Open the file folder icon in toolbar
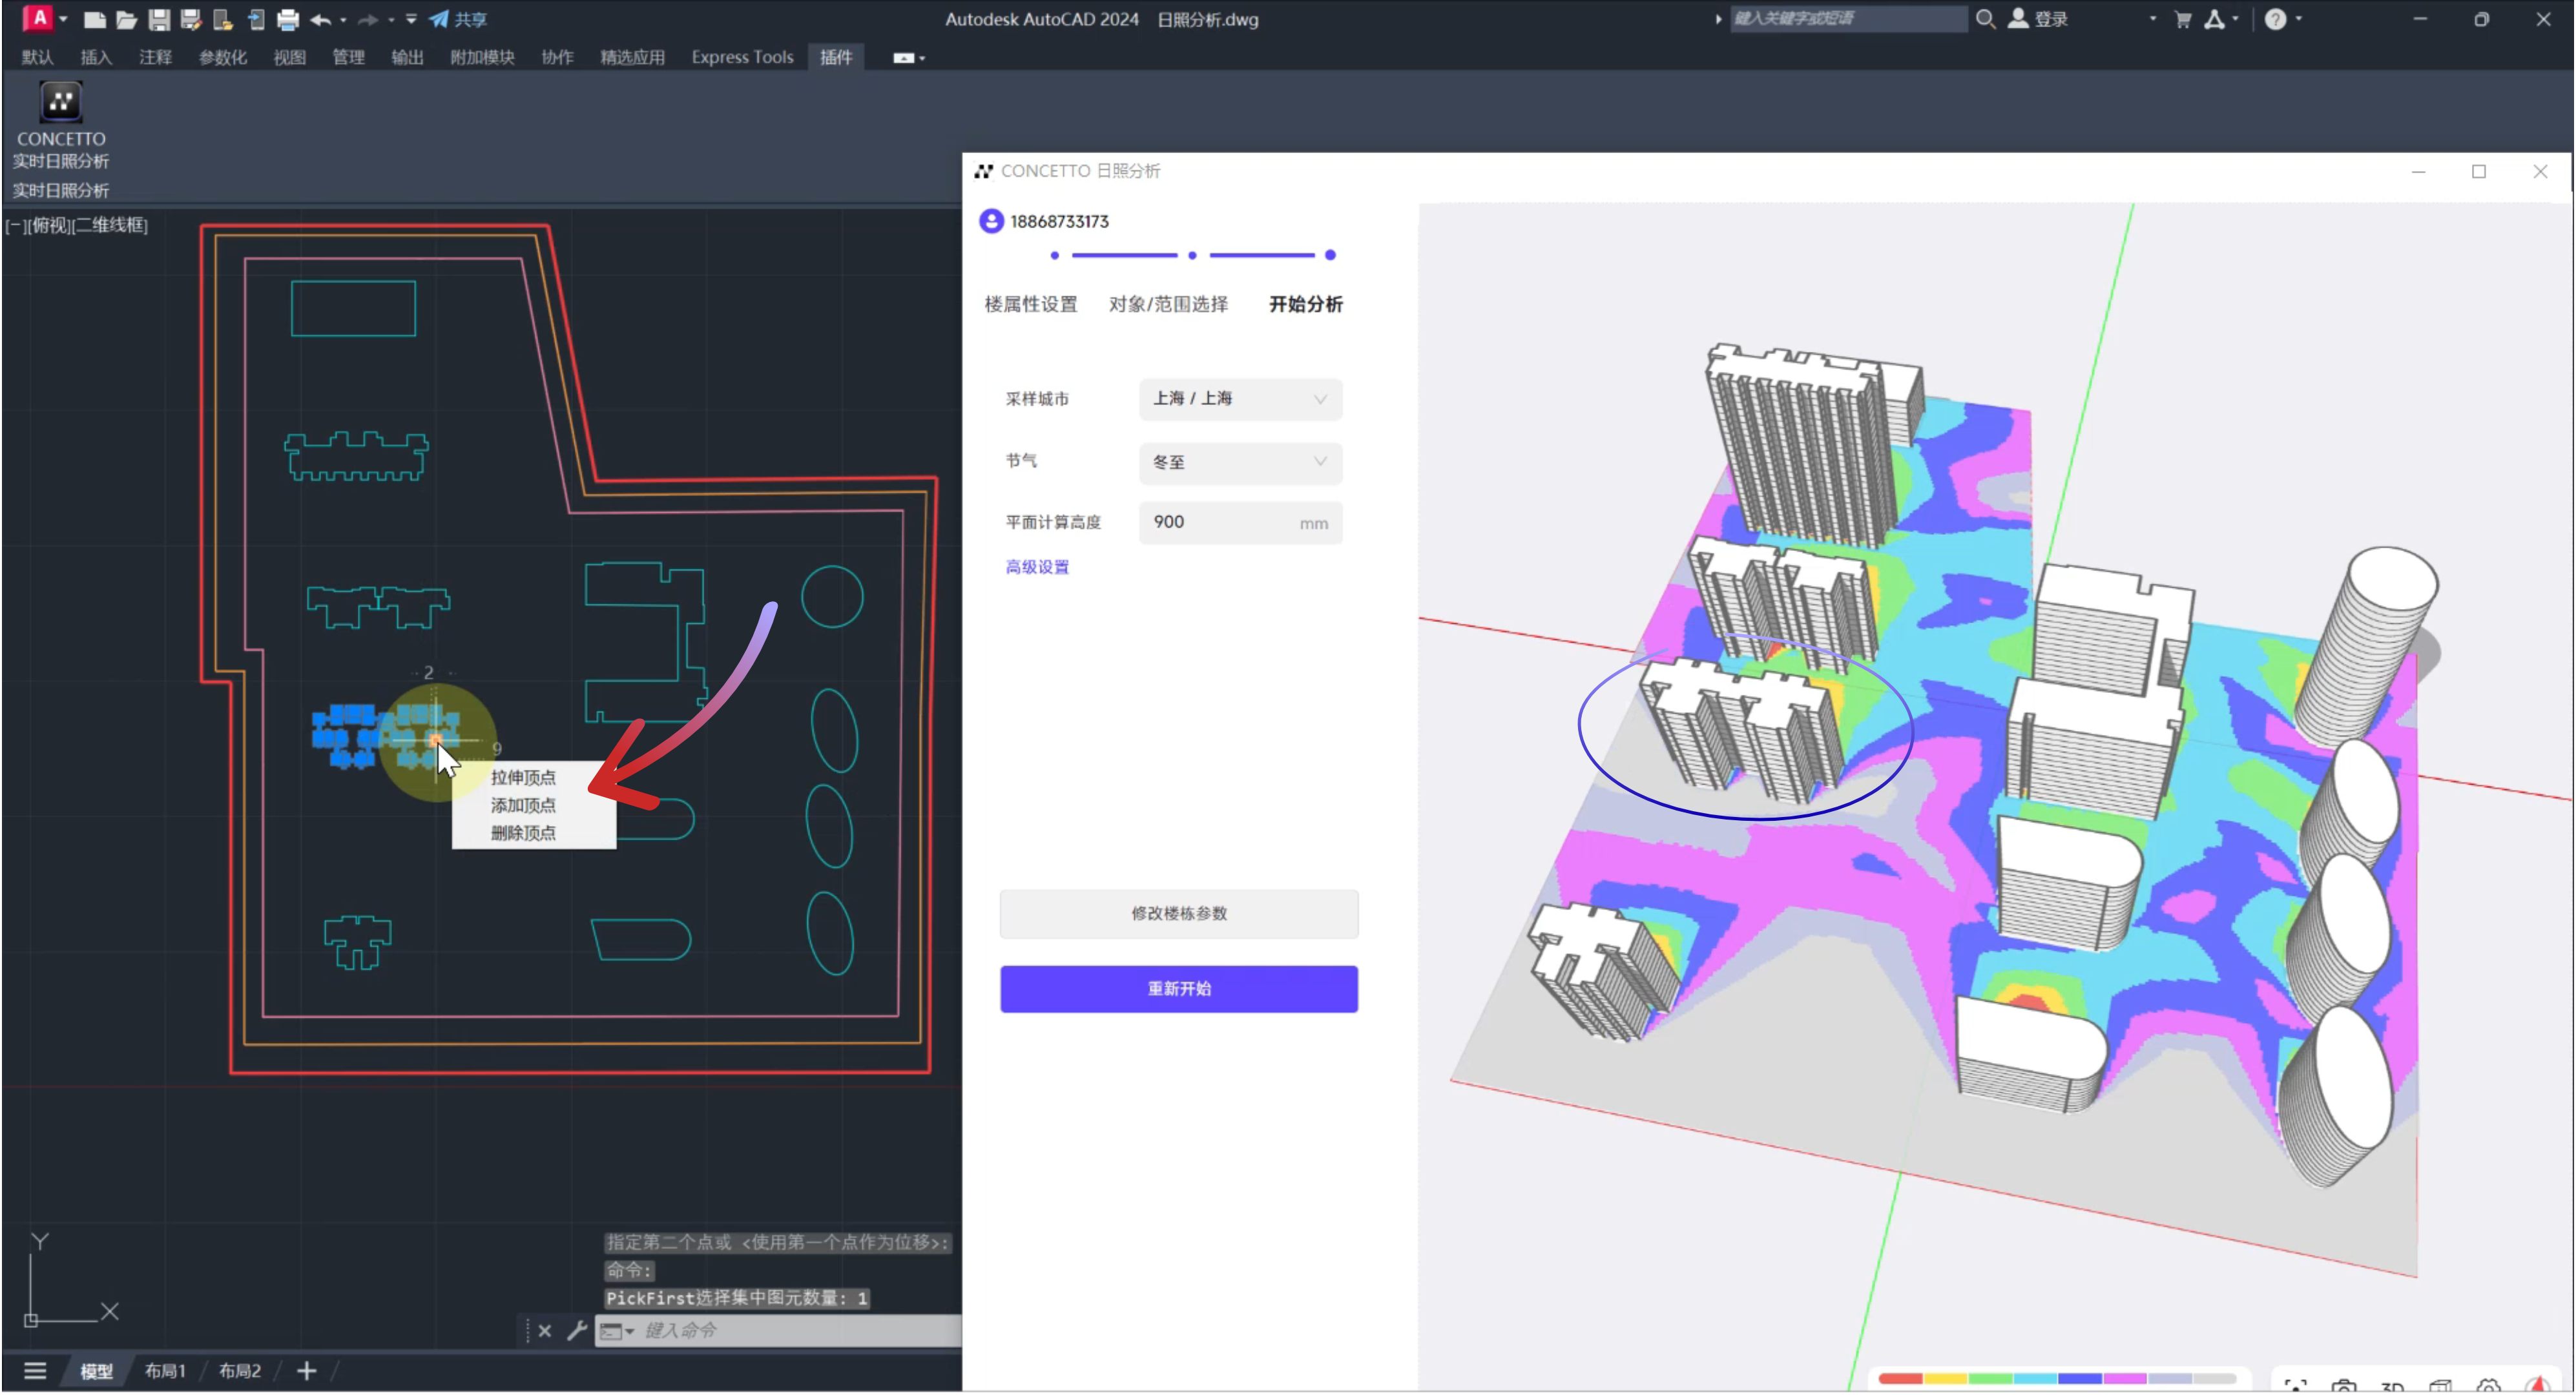Viewport: 2576px width, 1395px height. point(126,19)
